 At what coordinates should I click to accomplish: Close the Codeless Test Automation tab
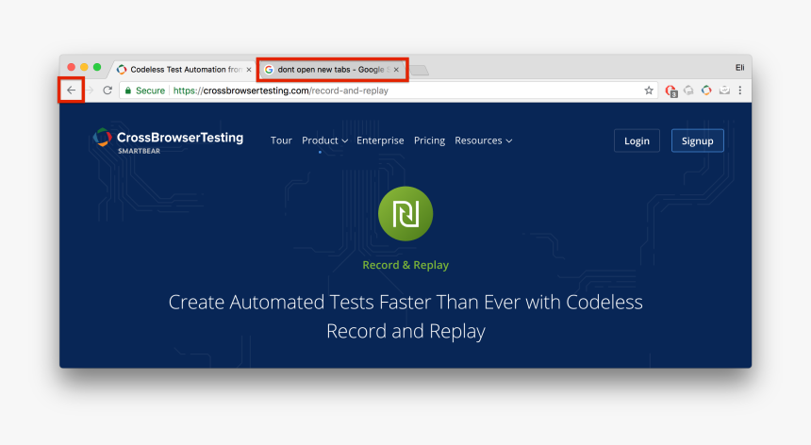click(x=249, y=69)
